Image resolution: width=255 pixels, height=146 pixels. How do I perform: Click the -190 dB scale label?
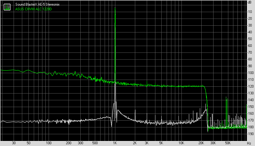click(x=250, y=134)
